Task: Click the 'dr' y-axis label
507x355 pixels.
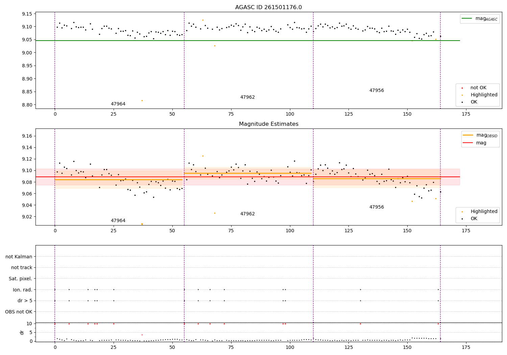Action: tap(22, 332)
